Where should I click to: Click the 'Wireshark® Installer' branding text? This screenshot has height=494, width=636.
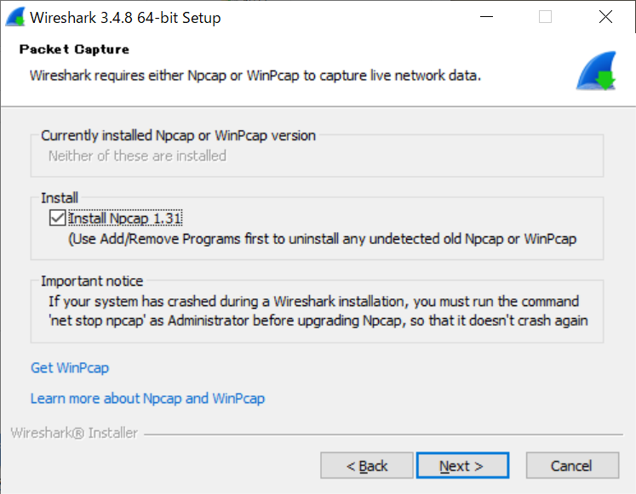click(x=74, y=433)
